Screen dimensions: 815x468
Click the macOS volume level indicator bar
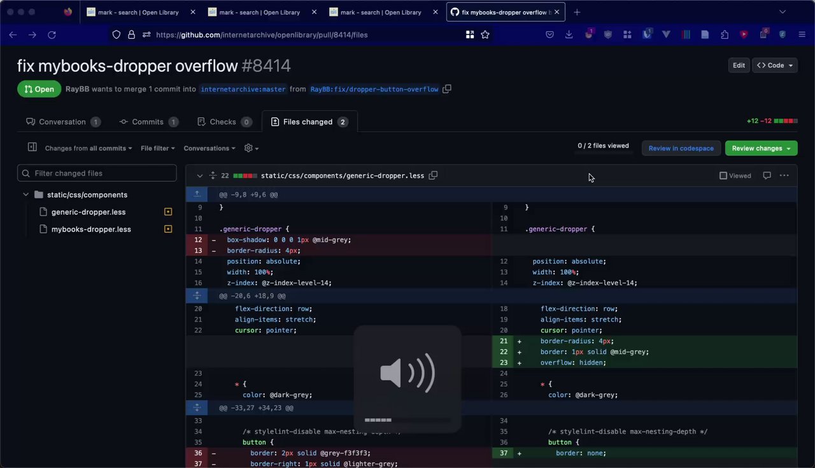(407, 420)
